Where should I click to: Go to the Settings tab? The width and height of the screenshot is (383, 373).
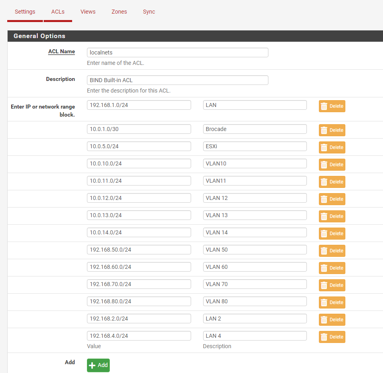point(24,12)
